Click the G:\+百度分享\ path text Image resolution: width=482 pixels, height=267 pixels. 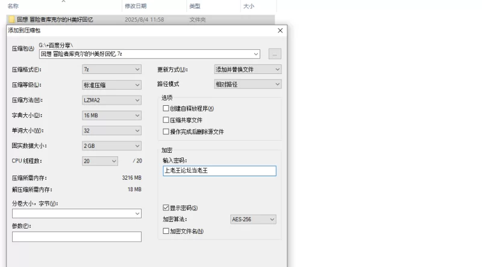click(x=55, y=46)
